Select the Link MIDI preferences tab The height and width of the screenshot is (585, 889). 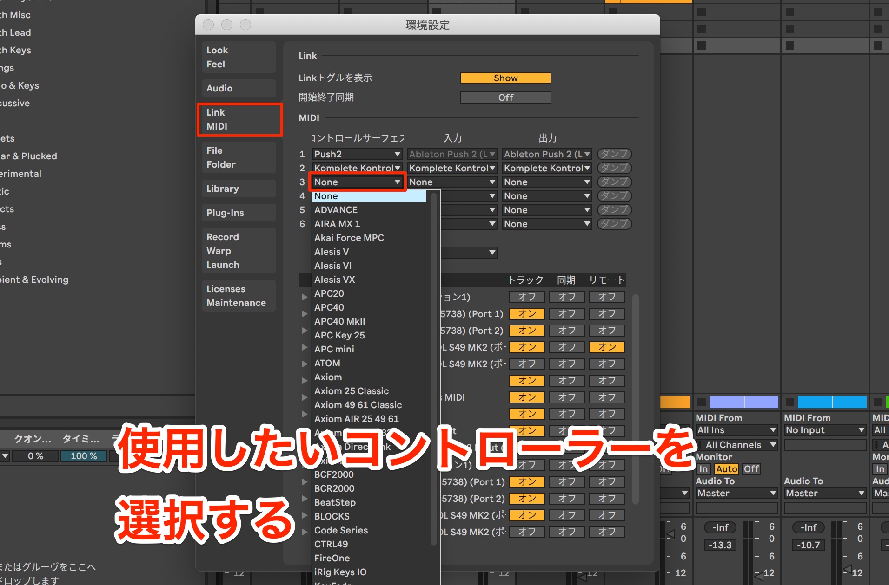click(239, 119)
